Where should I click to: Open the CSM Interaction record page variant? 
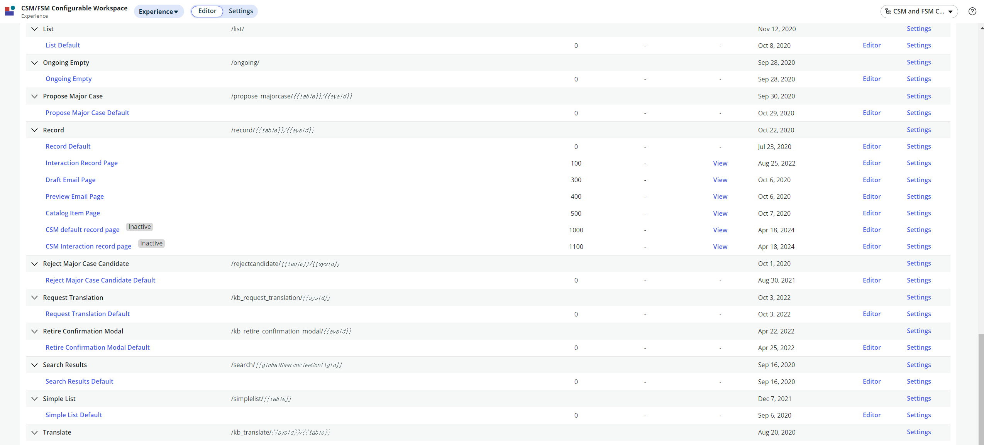(x=88, y=246)
